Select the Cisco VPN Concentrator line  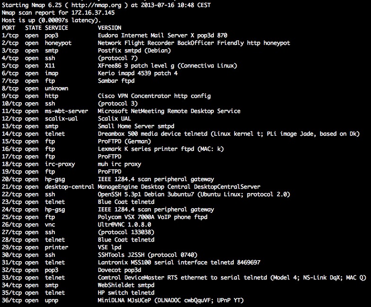(154, 96)
